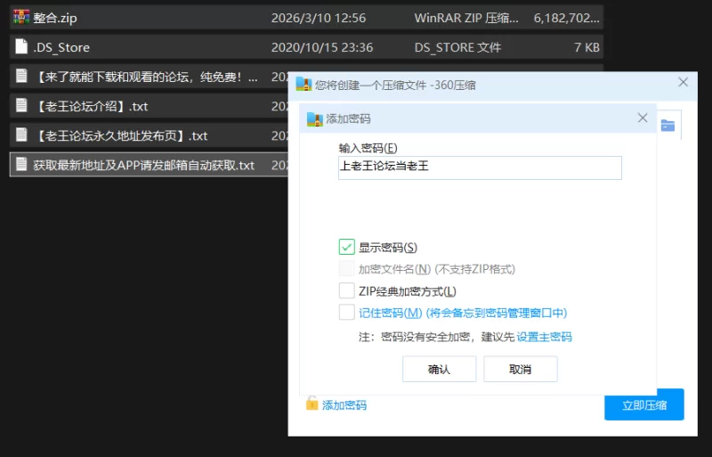
Task: Click the lock icon beside 添加密码
Action: pos(311,404)
